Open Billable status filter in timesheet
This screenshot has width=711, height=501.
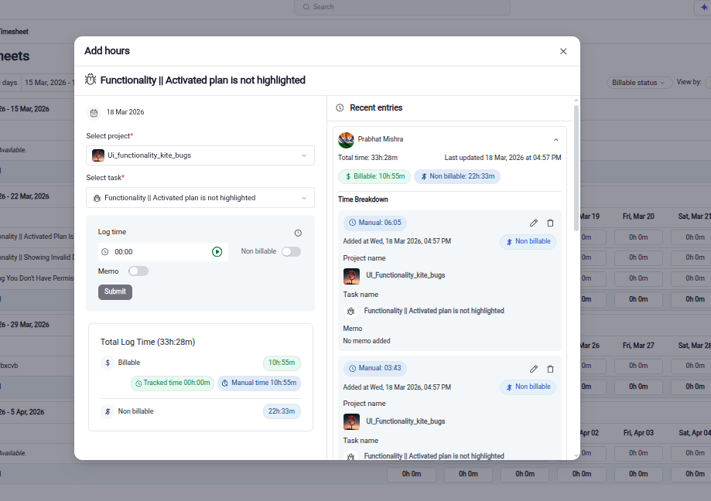(x=639, y=83)
